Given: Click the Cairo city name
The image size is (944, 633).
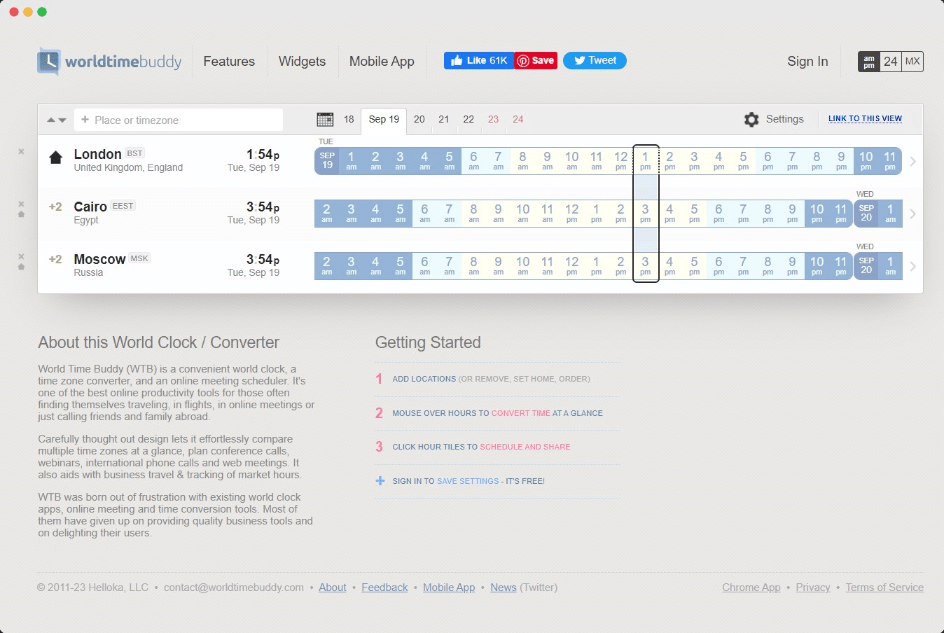Looking at the screenshot, I should pyautogui.click(x=90, y=207).
